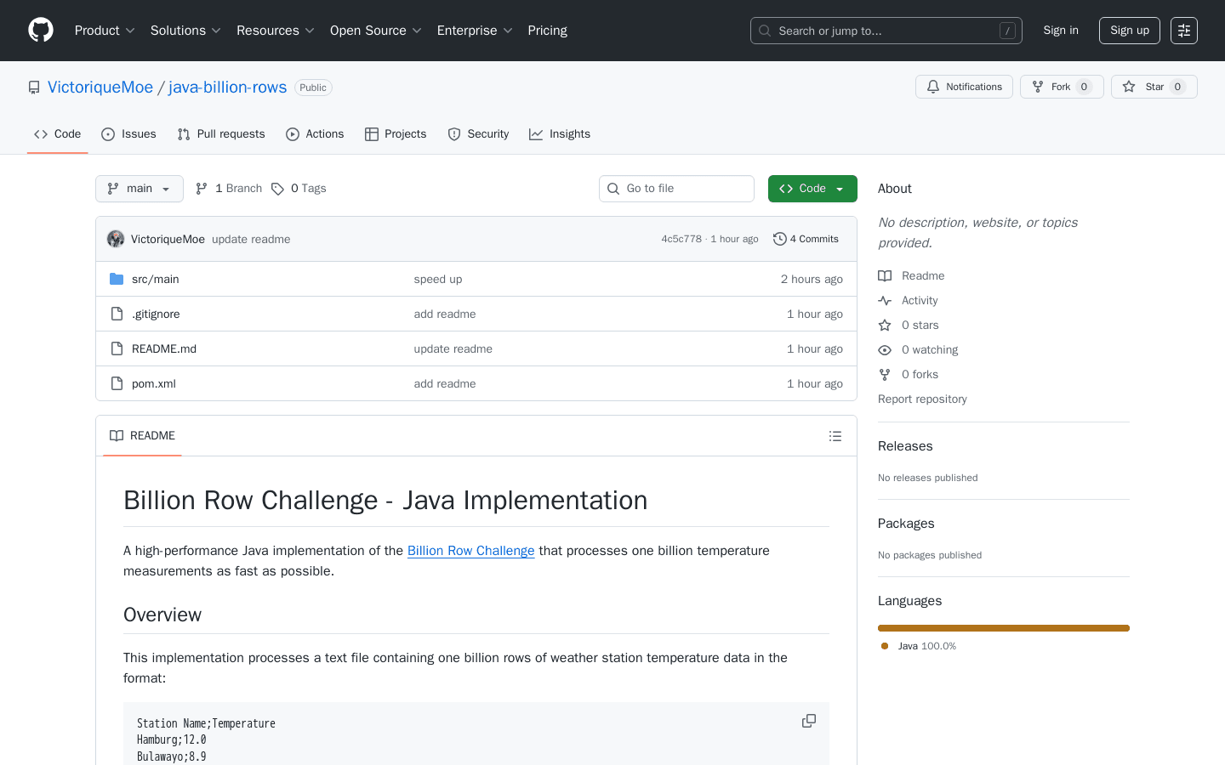Follow the Billion Row Challenge link

(x=470, y=550)
